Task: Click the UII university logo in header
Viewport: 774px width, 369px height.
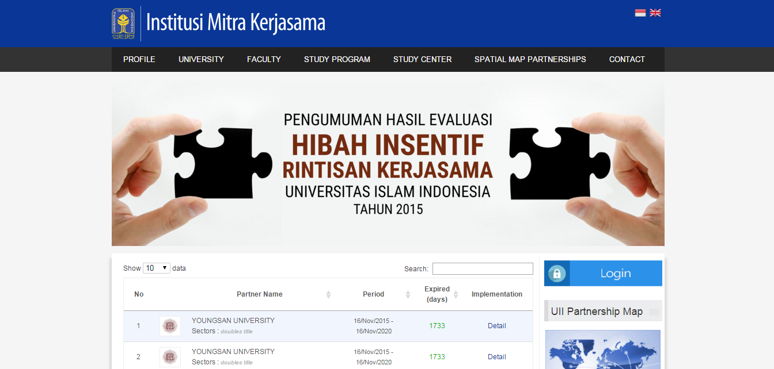Action: pyautogui.click(x=123, y=24)
